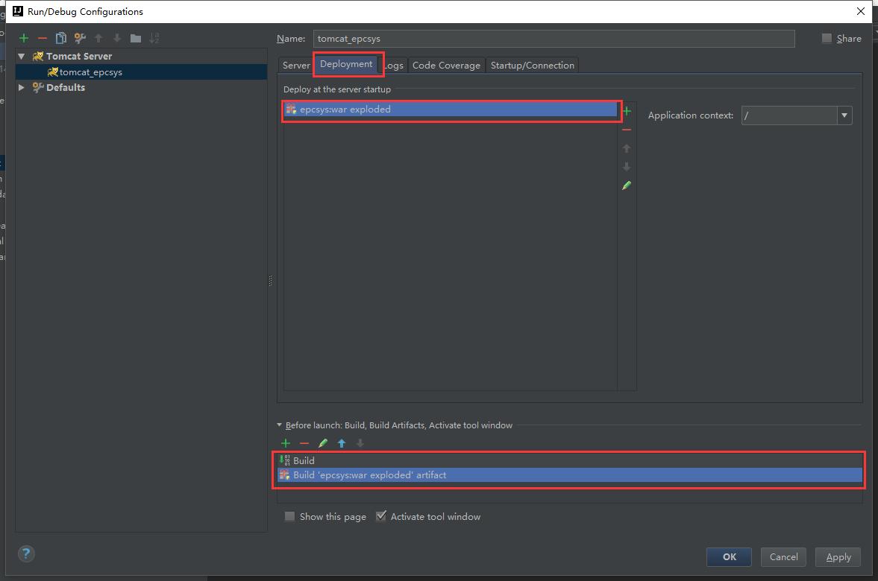Toggle Show this page checkbox
Screen dimensions: 878x581
pos(289,516)
